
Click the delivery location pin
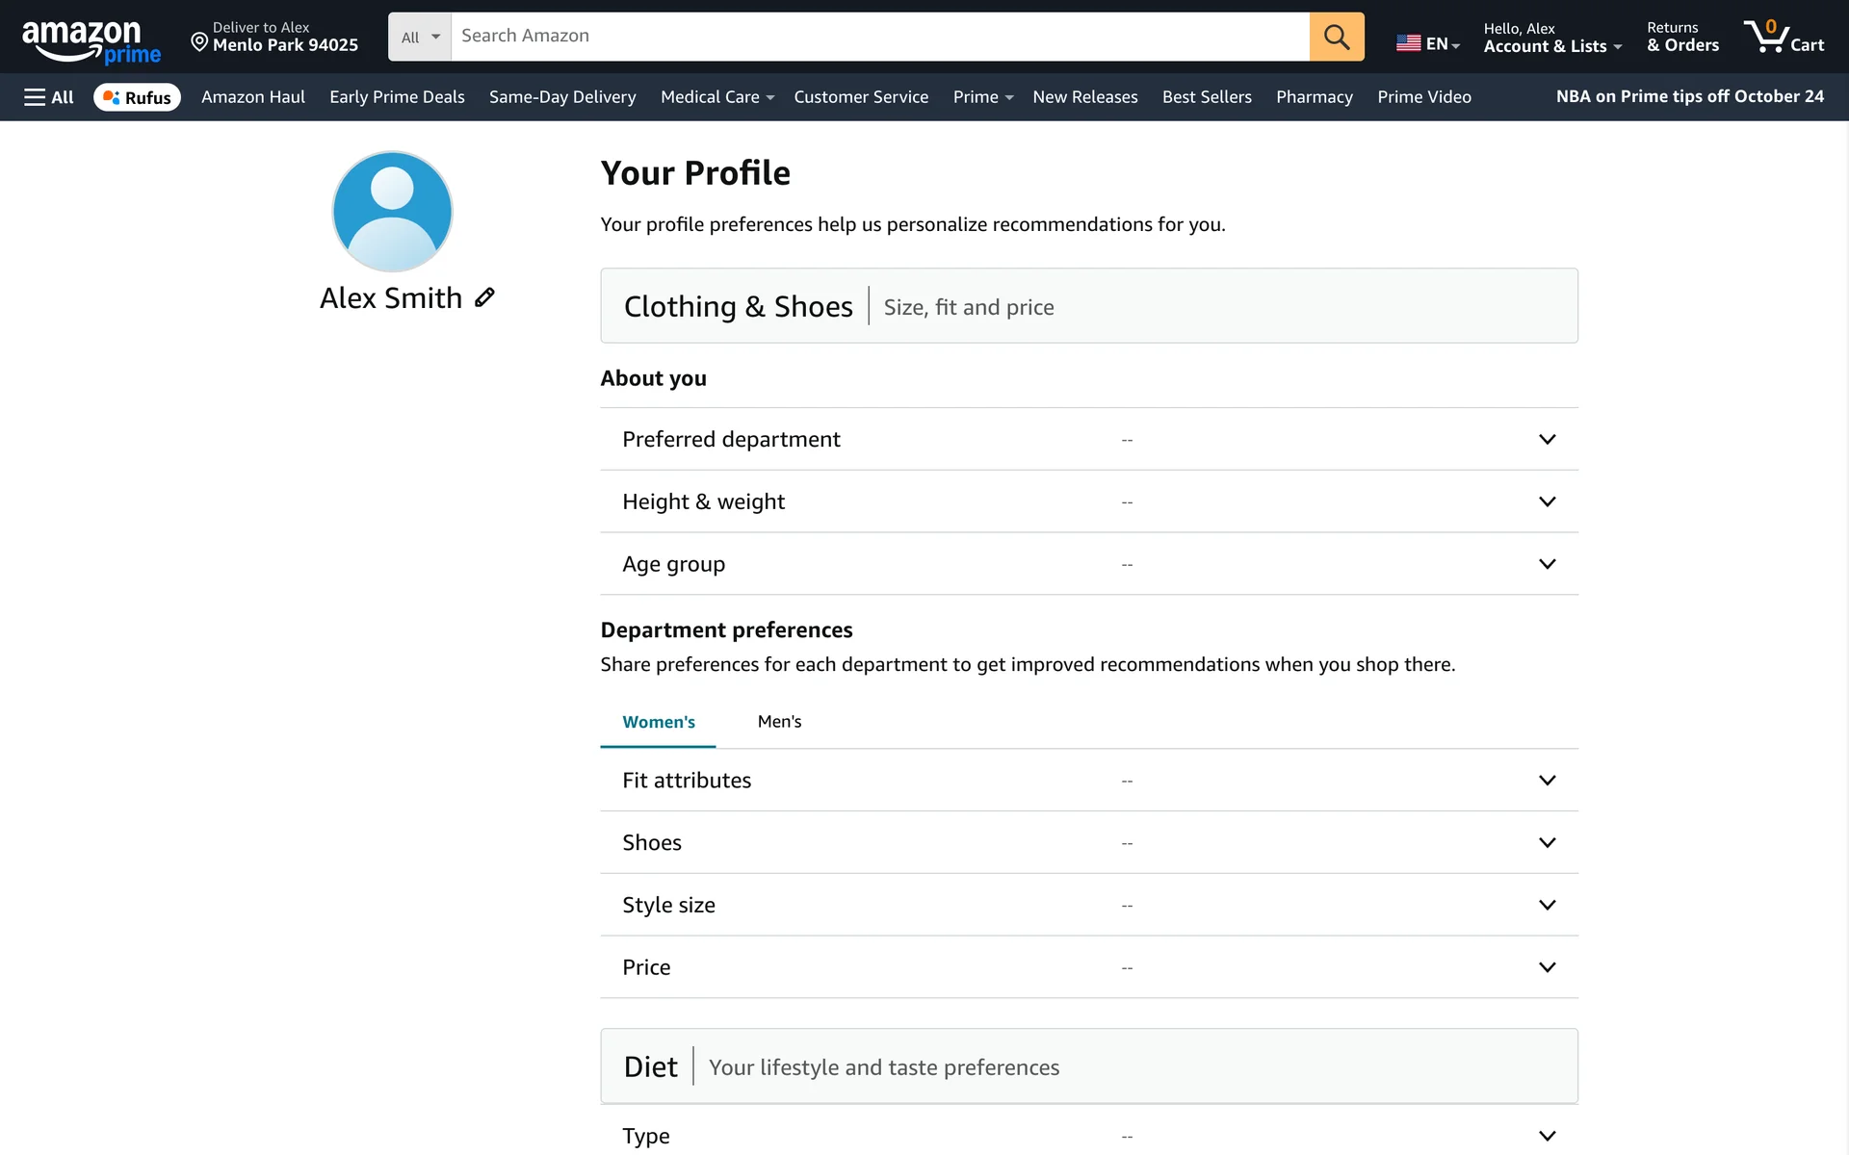click(x=199, y=41)
